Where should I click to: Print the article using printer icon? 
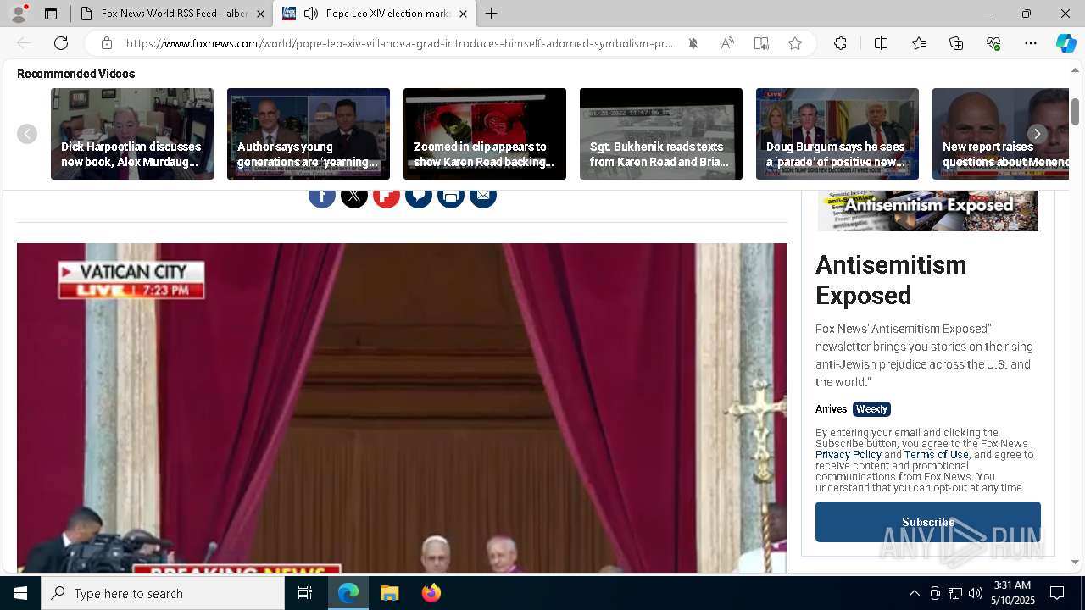pos(451,197)
